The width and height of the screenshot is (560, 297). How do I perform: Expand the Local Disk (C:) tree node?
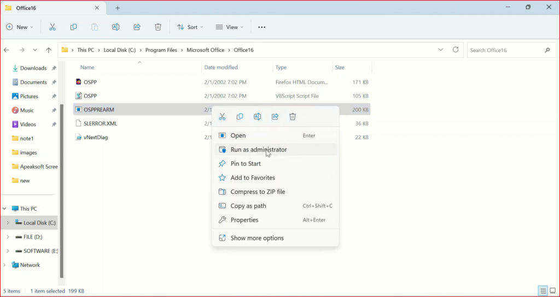tap(8, 223)
